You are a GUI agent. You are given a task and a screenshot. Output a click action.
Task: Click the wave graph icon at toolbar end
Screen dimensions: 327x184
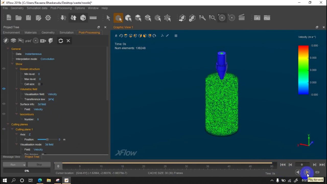point(267,18)
